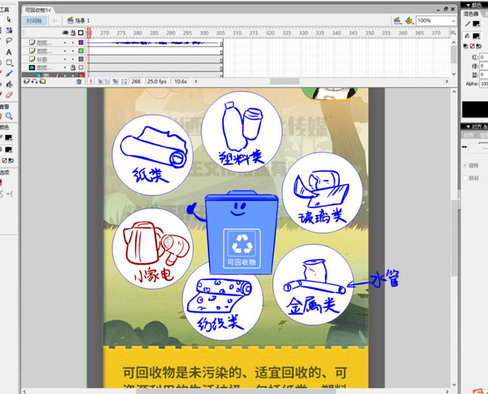
Task: Select the Lasso tool
Action: (x=9, y=40)
